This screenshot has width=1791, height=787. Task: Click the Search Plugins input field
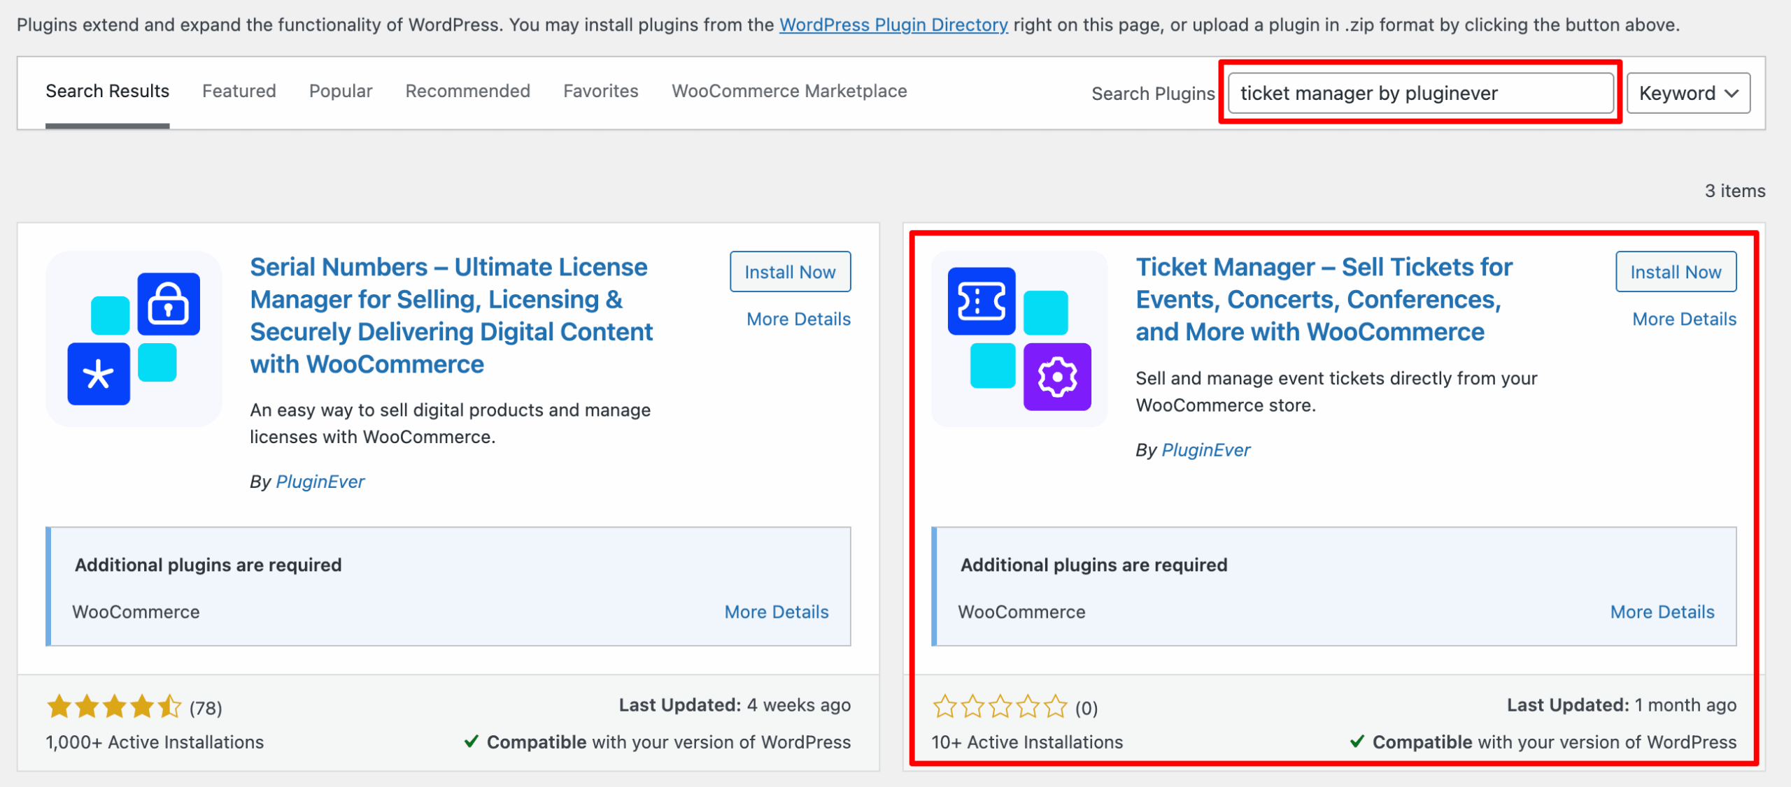pos(1421,93)
